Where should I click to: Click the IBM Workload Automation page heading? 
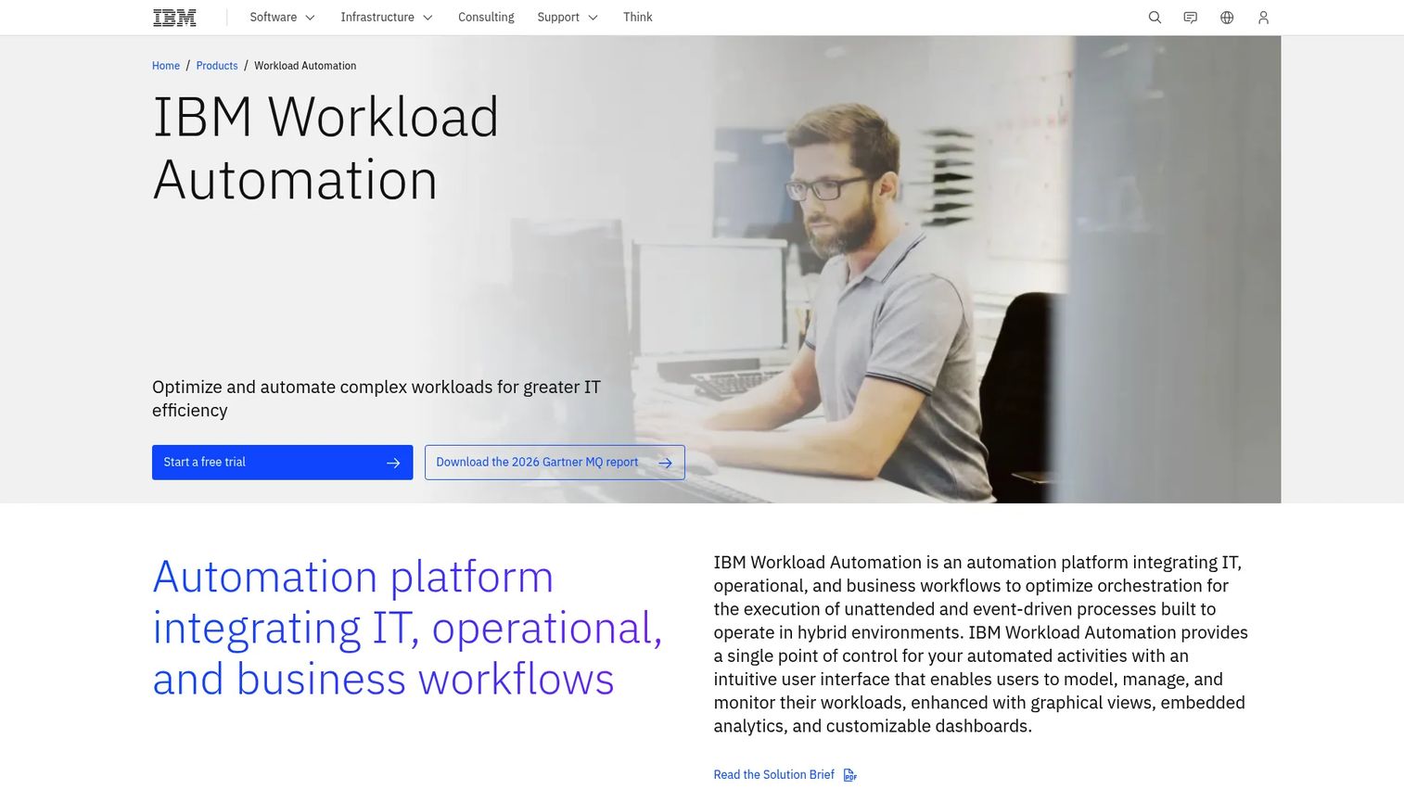[x=325, y=148]
